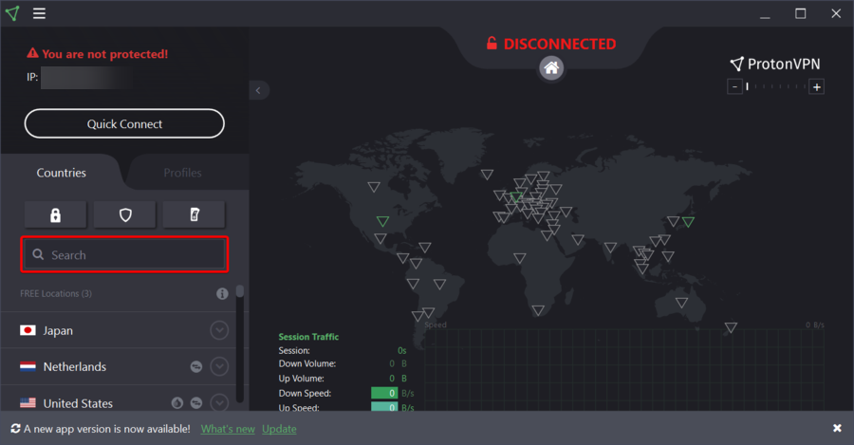Click the Search servers field
The height and width of the screenshot is (445, 854).
(x=124, y=254)
